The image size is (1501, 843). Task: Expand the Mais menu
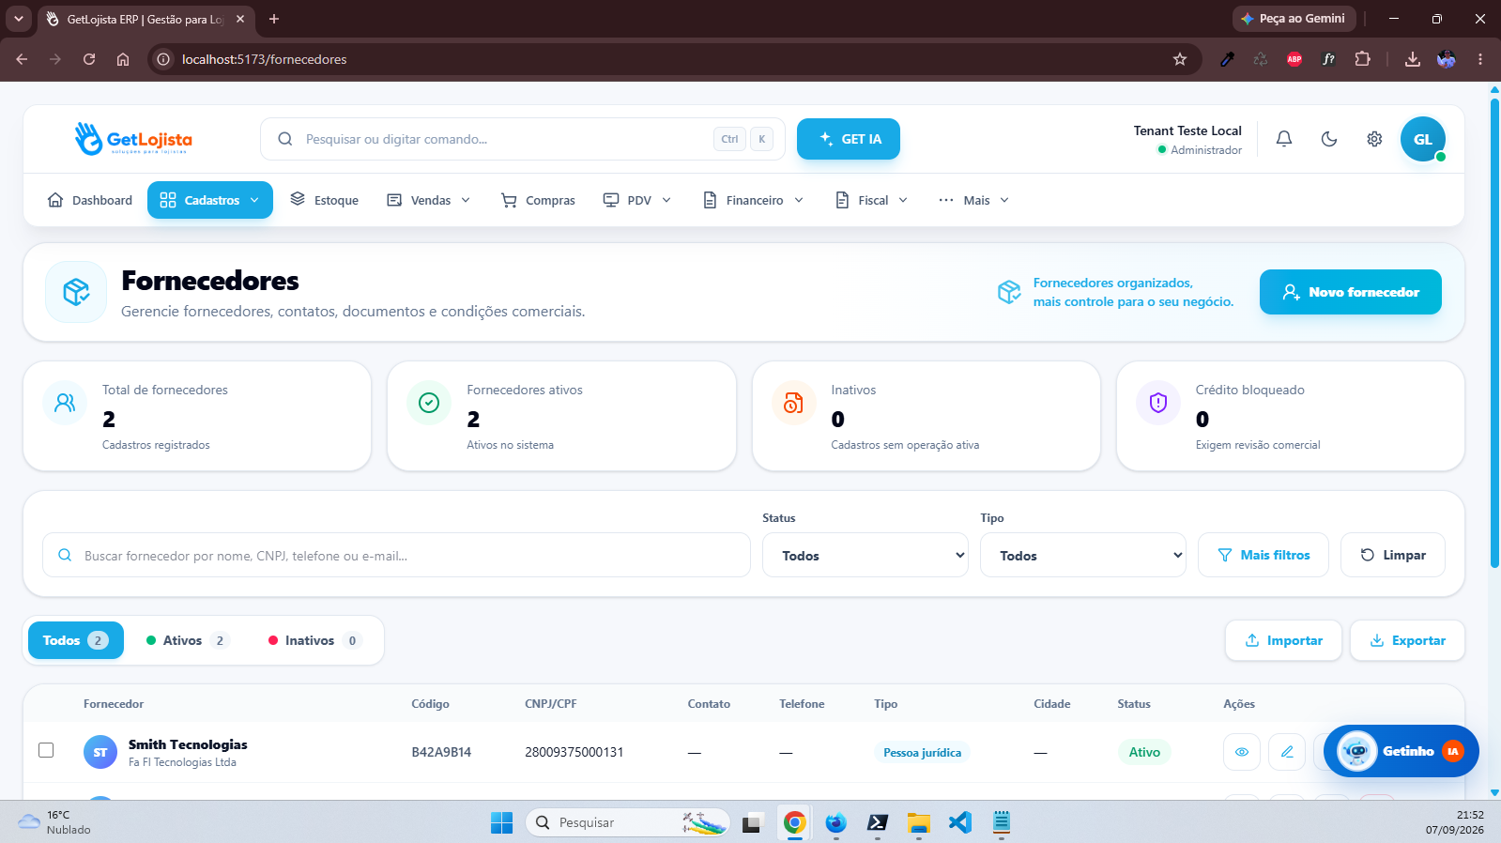coord(974,200)
